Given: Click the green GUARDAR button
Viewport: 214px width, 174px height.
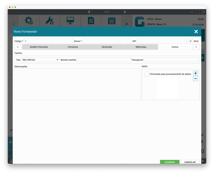Looking at the screenshot, I should pyautogui.click(x=169, y=162).
